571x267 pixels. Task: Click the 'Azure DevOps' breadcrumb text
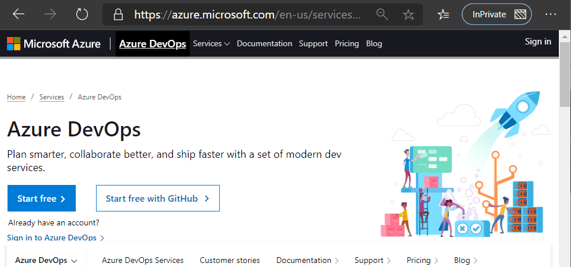point(100,97)
